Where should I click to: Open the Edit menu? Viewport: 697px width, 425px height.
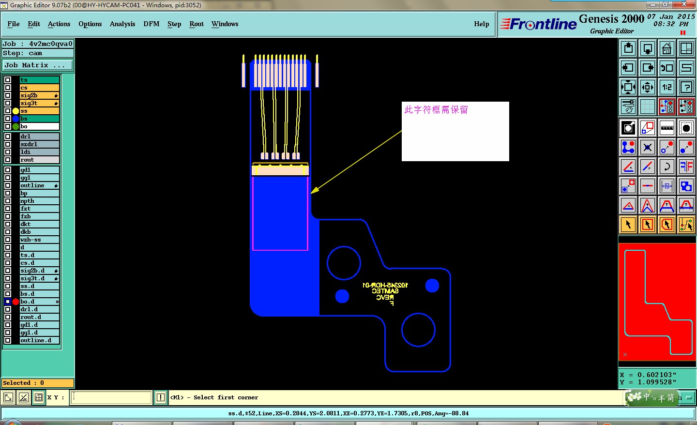click(x=34, y=24)
